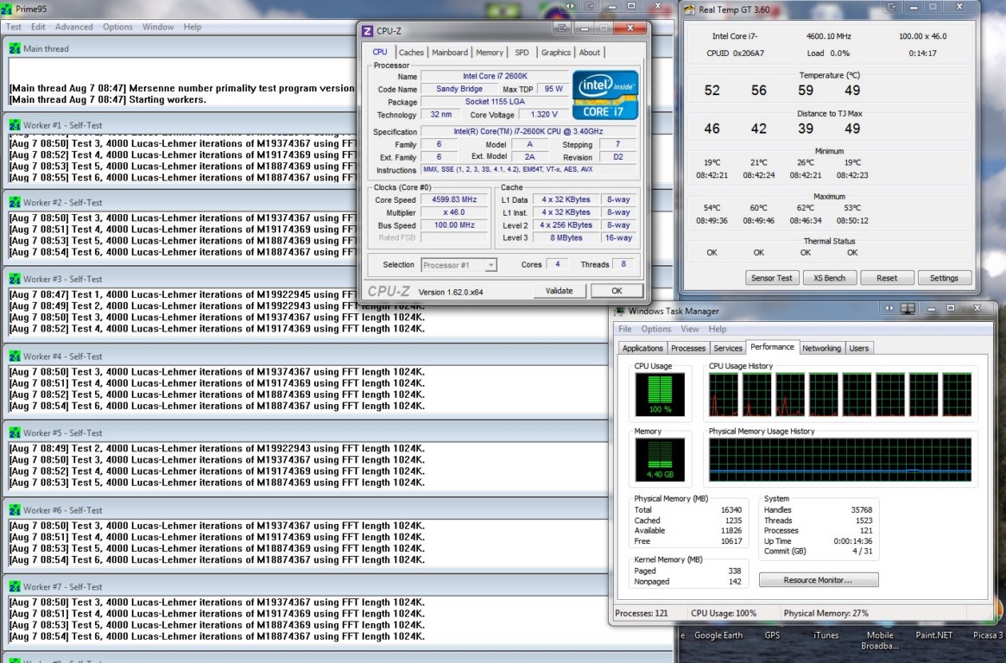Open the About tab in CPU-Z
The image size is (1006, 663).
pyautogui.click(x=590, y=53)
